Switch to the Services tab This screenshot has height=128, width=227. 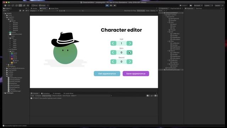(199, 9)
